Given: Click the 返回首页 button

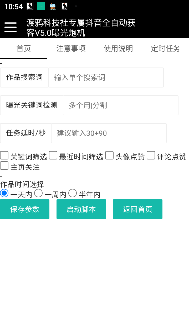Looking at the screenshot, I should pos(137,209).
